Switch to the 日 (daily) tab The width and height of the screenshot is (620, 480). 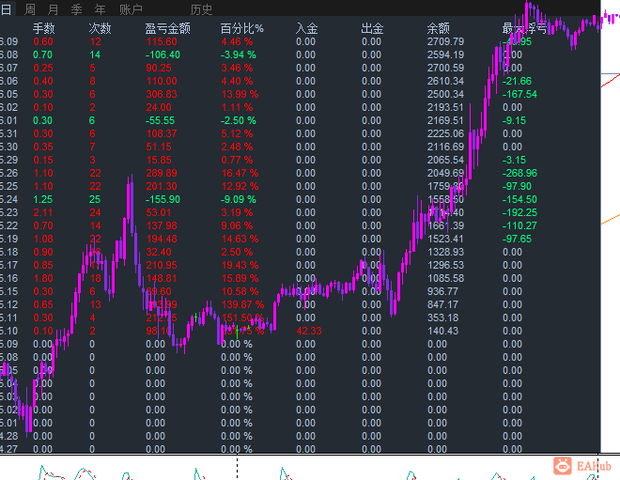tap(6, 8)
